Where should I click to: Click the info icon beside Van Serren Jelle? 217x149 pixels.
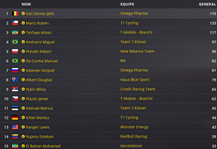coord(23,13)
